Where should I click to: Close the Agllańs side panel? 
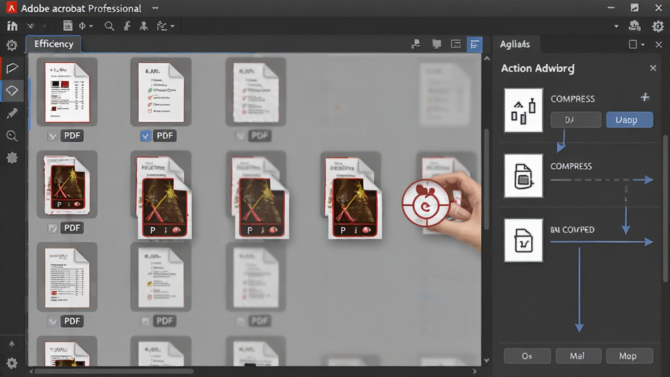pyautogui.click(x=658, y=45)
